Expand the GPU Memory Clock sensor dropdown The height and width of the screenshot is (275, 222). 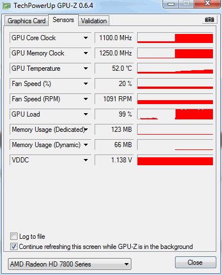tap(86, 53)
